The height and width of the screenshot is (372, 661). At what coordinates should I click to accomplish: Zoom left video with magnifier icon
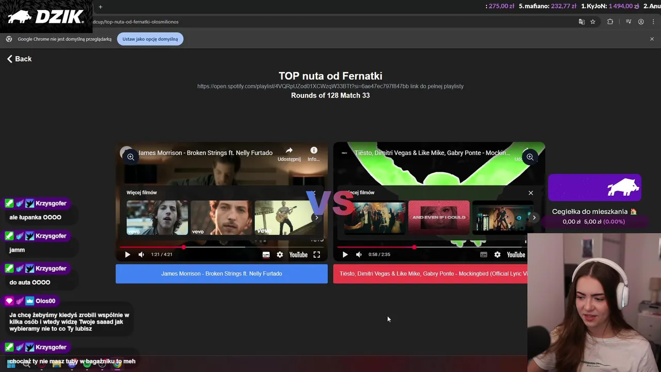pyautogui.click(x=131, y=157)
